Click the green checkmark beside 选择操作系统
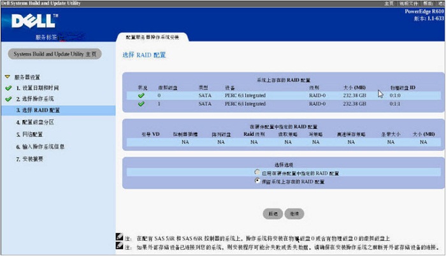Image resolution: width=446 pixels, height=256 pixels. tap(8, 99)
